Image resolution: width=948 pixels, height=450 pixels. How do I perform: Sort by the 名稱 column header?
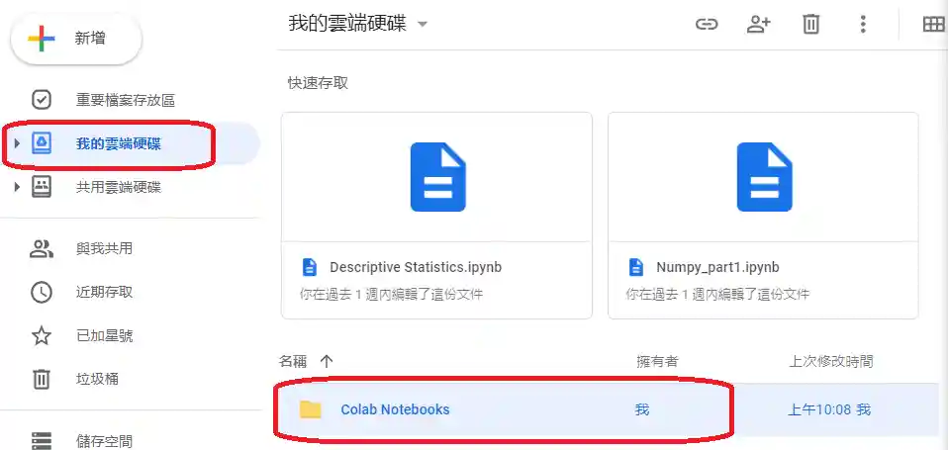(x=293, y=362)
